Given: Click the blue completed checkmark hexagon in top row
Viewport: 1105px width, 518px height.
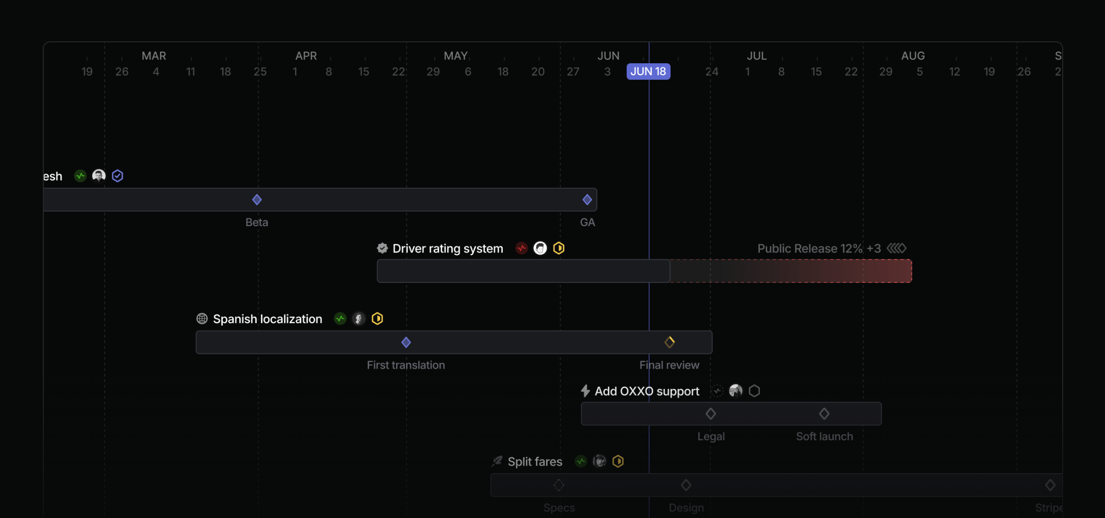Looking at the screenshot, I should 118,176.
